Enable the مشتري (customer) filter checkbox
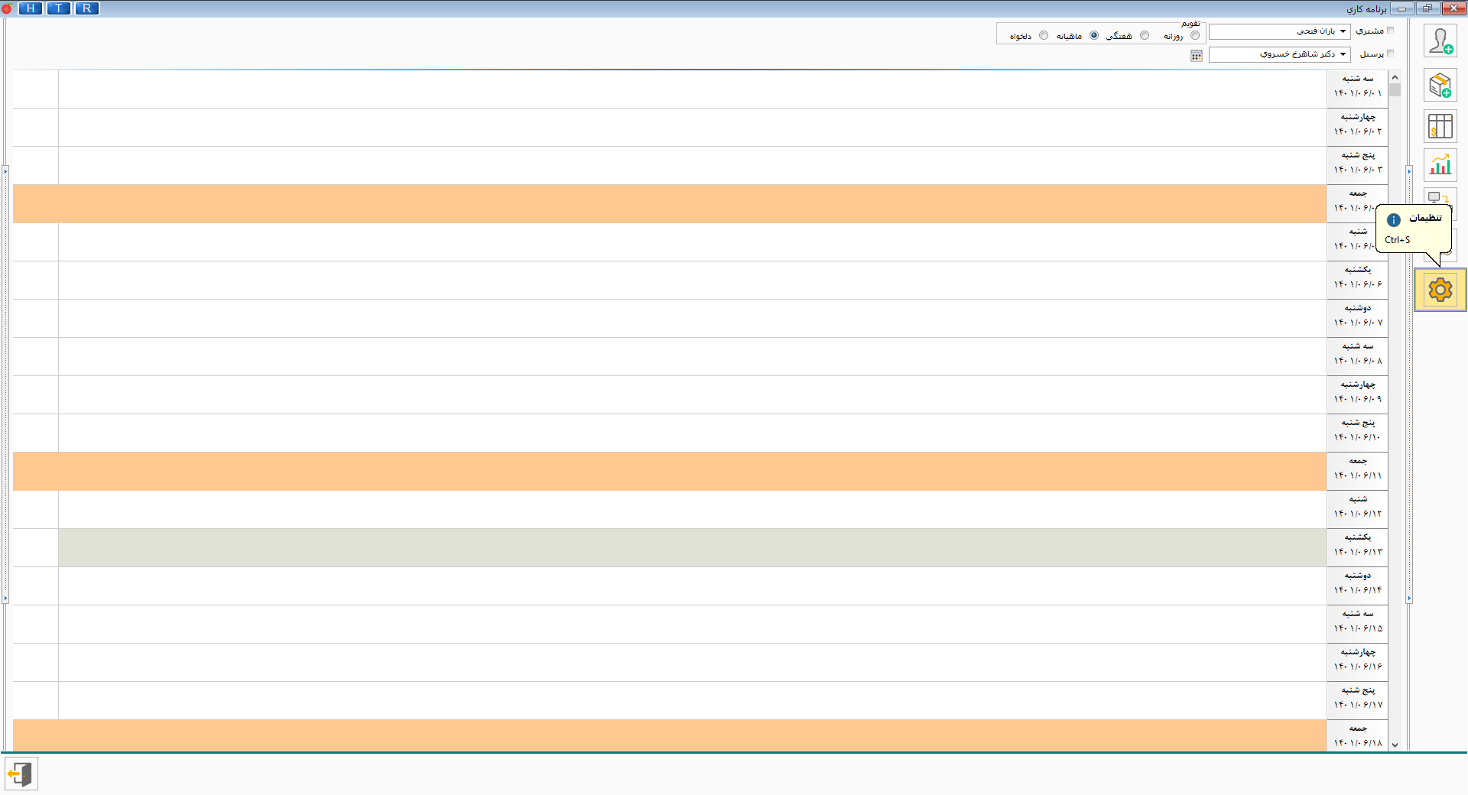Viewport: 1468px width, 795px height. point(1391,31)
